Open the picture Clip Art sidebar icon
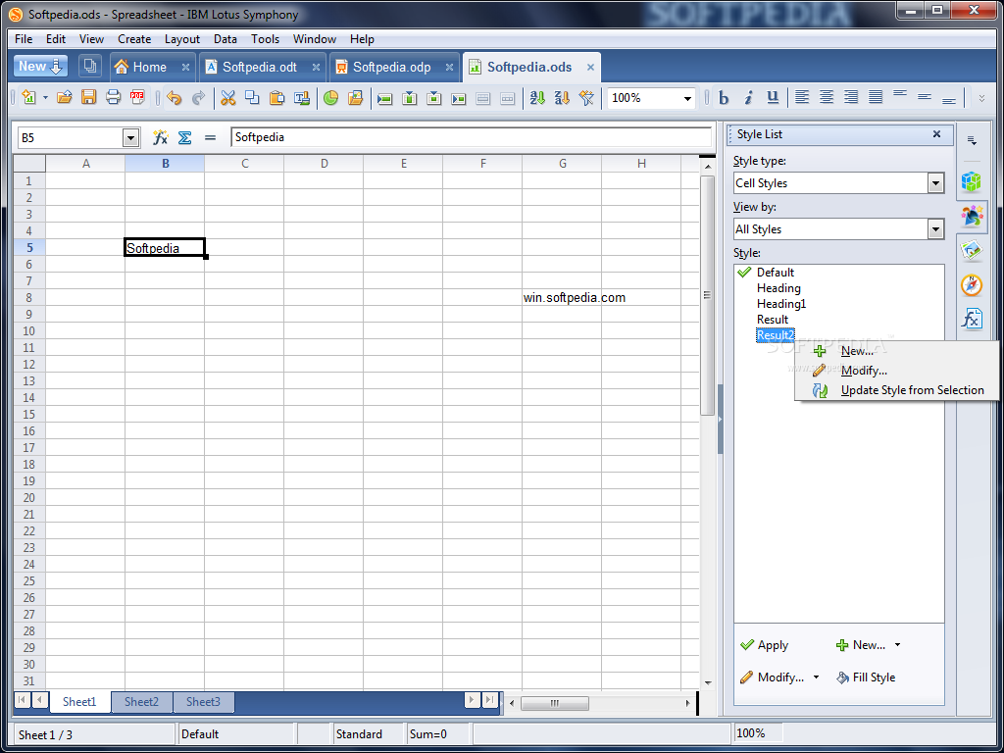Image resolution: width=1004 pixels, height=753 pixels. click(972, 250)
